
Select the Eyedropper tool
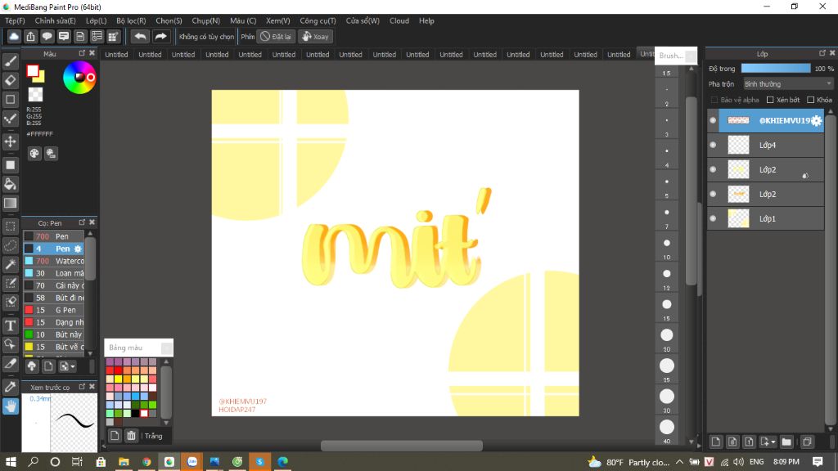[10, 387]
